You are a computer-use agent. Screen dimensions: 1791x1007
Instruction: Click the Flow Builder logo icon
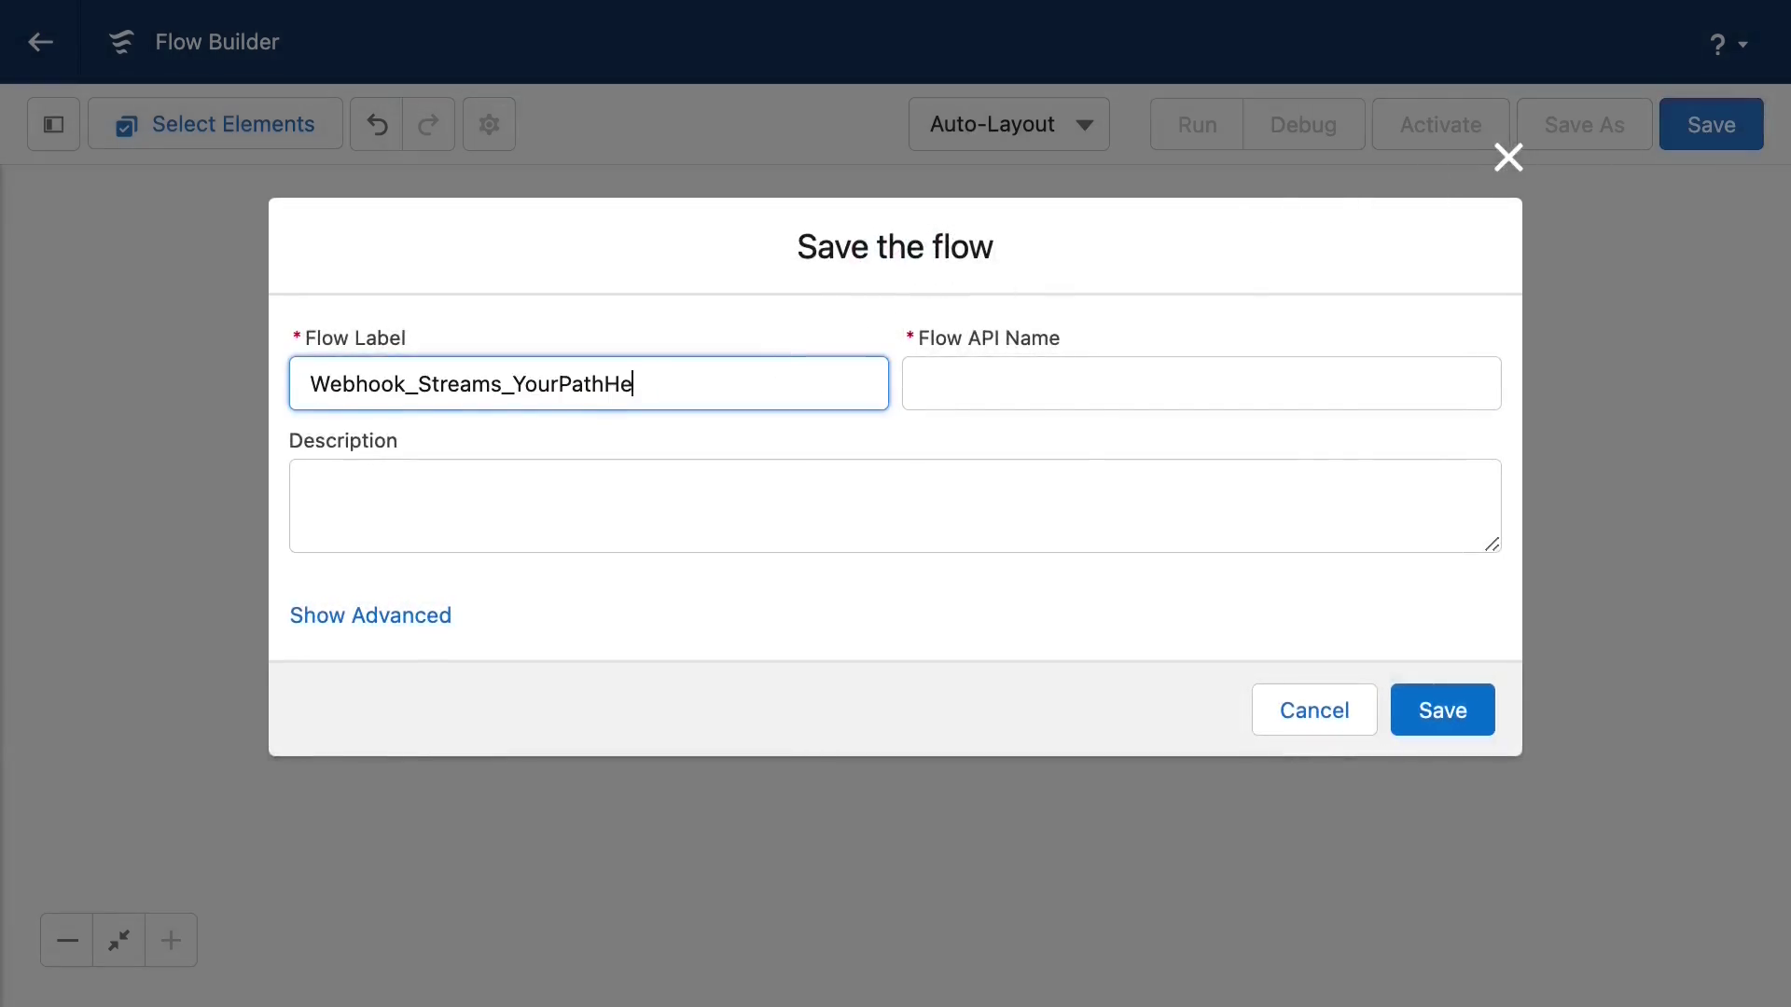point(121,42)
